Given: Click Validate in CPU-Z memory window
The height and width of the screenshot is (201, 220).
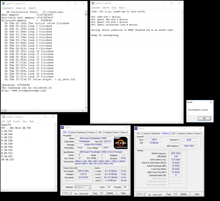Looking at the screenshot, I should (183, 194).
